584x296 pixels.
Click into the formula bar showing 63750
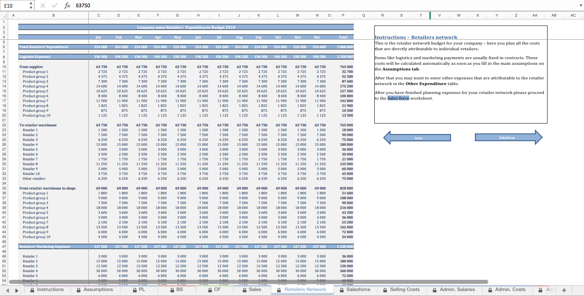click(x=324, y=6)
